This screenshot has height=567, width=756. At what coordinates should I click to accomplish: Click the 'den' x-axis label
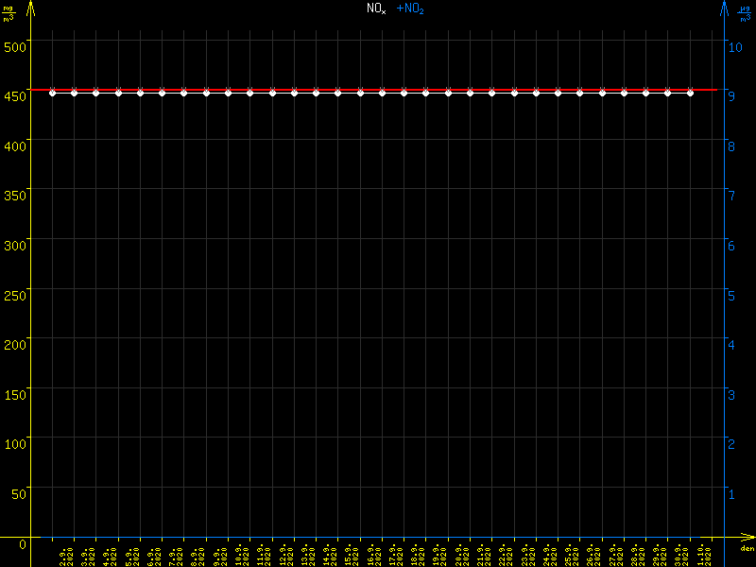pyautogui.click(x=747, y=549)
